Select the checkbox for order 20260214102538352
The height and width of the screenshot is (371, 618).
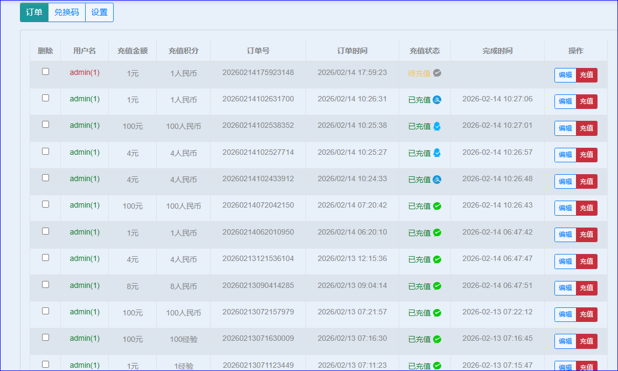[45, 124]
